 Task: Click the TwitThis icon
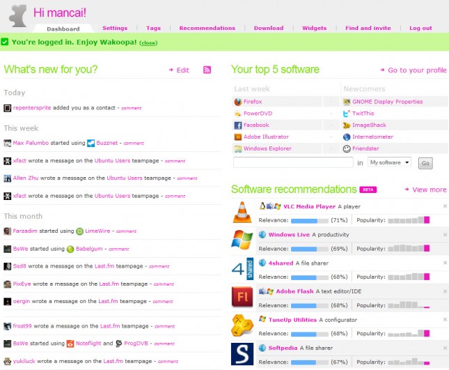point(347,114)
